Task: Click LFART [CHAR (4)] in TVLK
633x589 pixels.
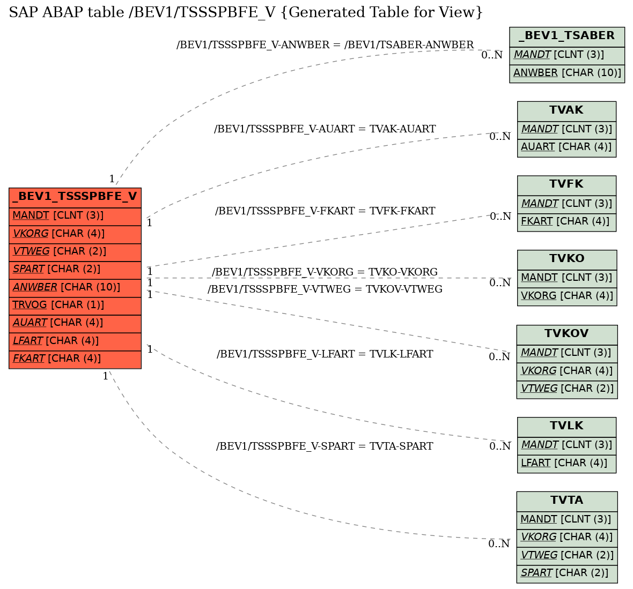Action: click(566, 464)
